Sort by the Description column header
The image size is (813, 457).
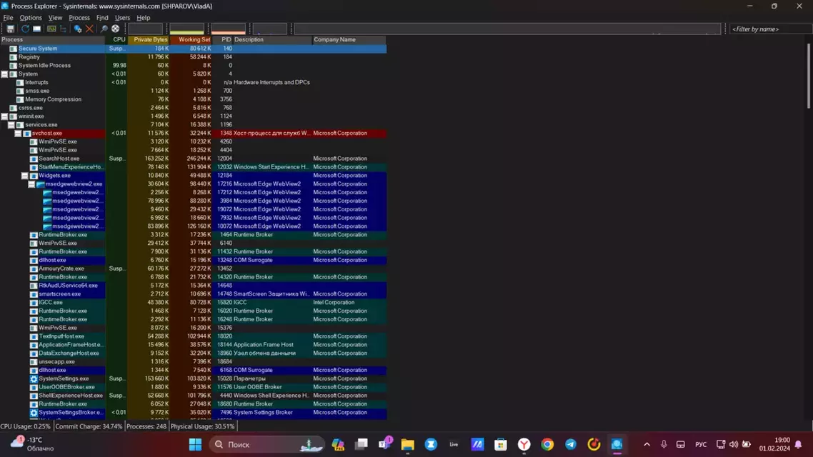point(272,40)
